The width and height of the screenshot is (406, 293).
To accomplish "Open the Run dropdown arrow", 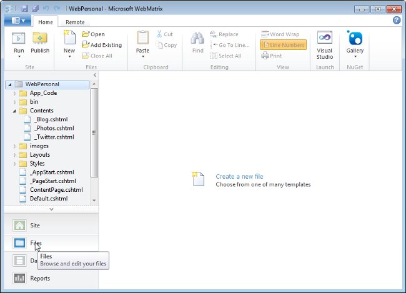I will tap(19, 56).
